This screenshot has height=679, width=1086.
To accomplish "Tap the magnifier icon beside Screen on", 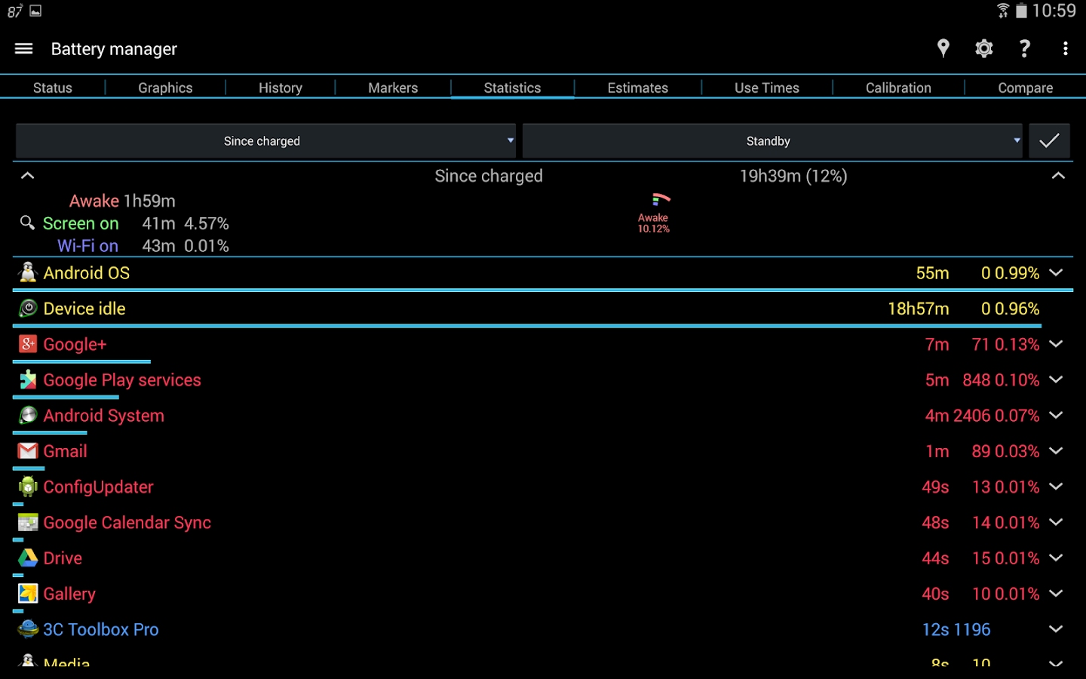I will [27, 223].
